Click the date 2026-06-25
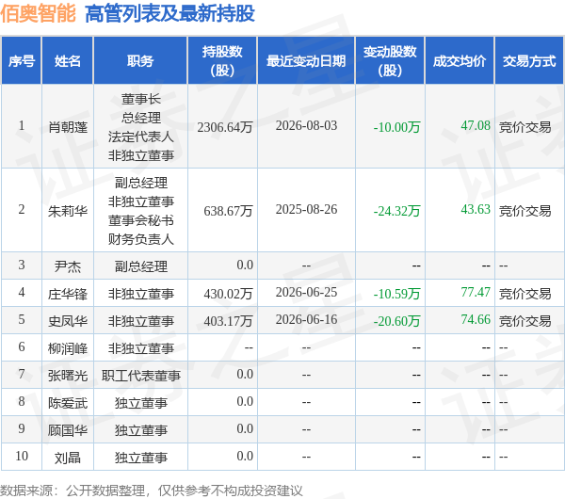 (306, 292)
